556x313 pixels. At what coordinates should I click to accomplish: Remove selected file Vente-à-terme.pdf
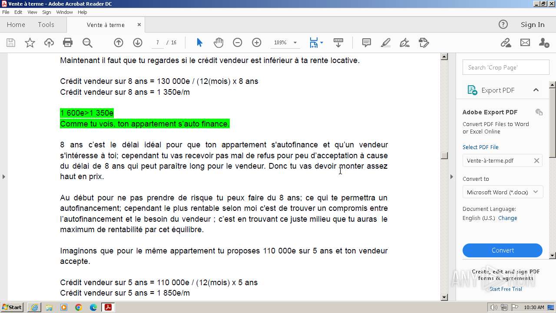pos(536,160)
